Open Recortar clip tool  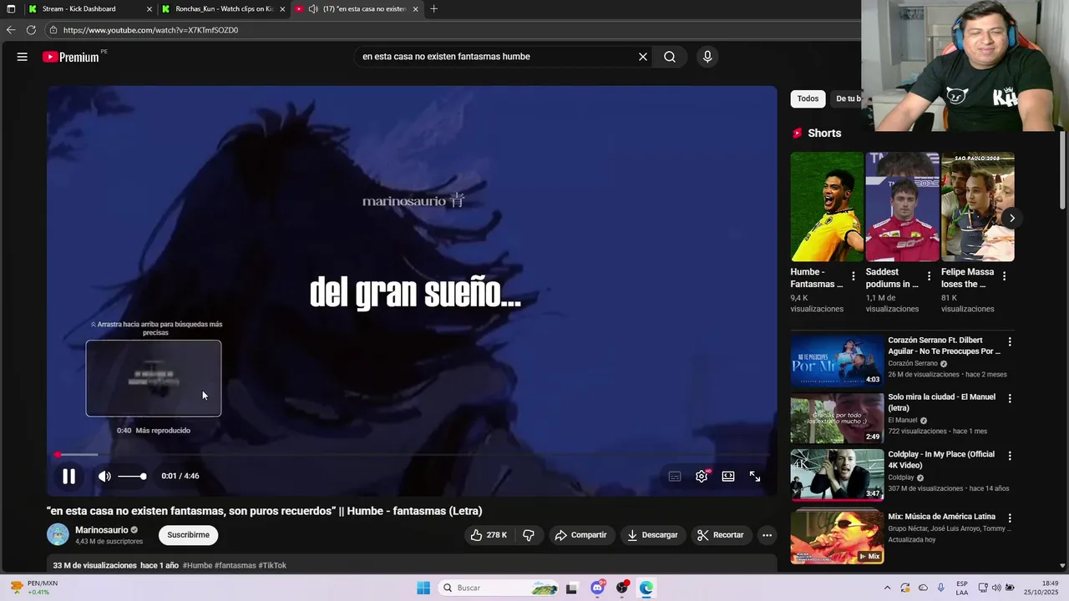pos(721,535)
